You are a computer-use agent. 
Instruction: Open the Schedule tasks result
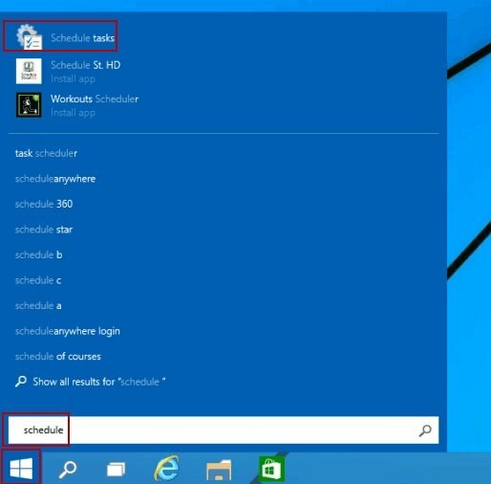point(60,35)
